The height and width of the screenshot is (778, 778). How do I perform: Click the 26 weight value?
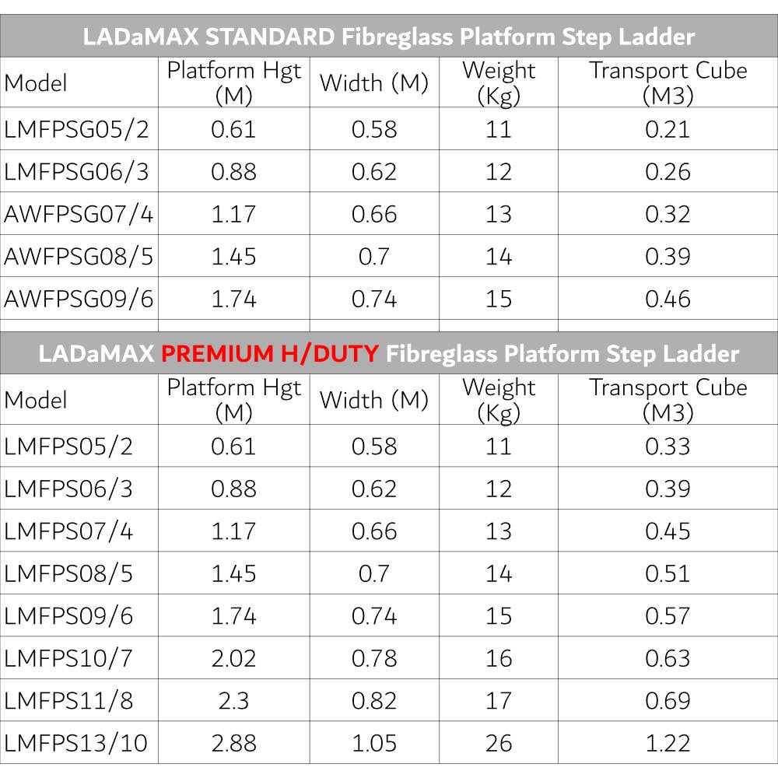pyautogui.click(x=498, y=743)
